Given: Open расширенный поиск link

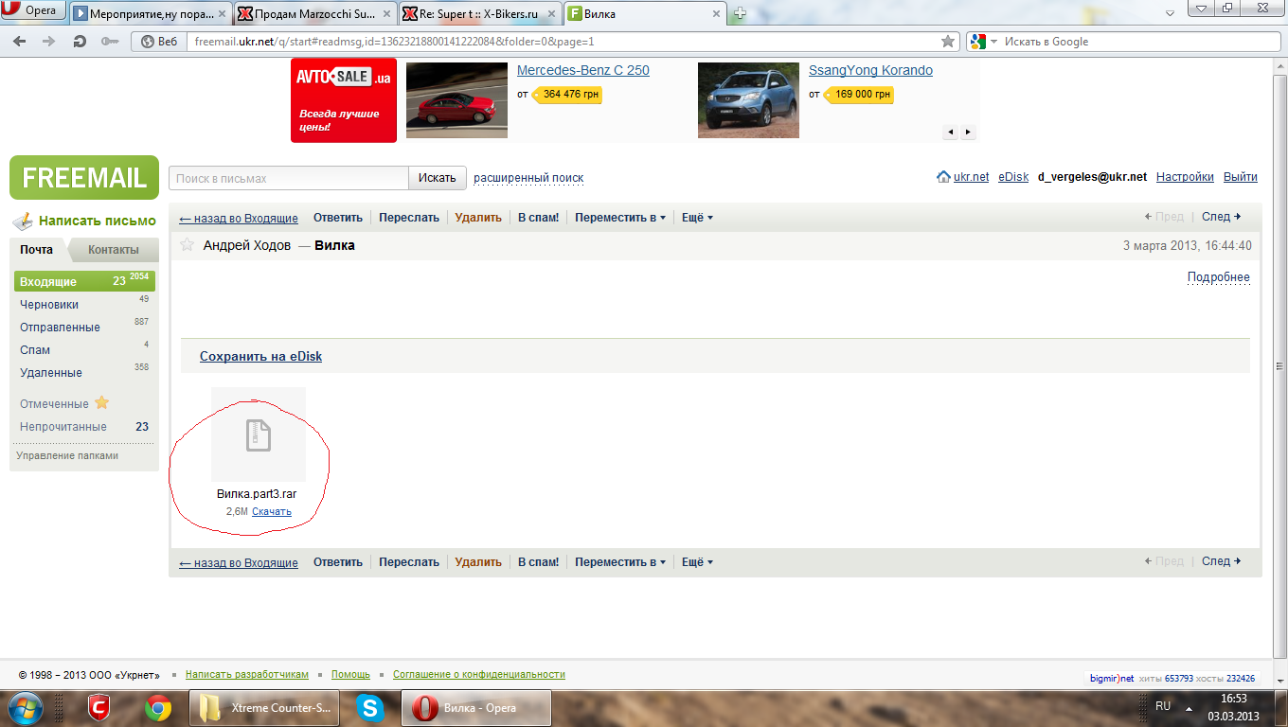Looking at the screenshot, I should 528,178.
